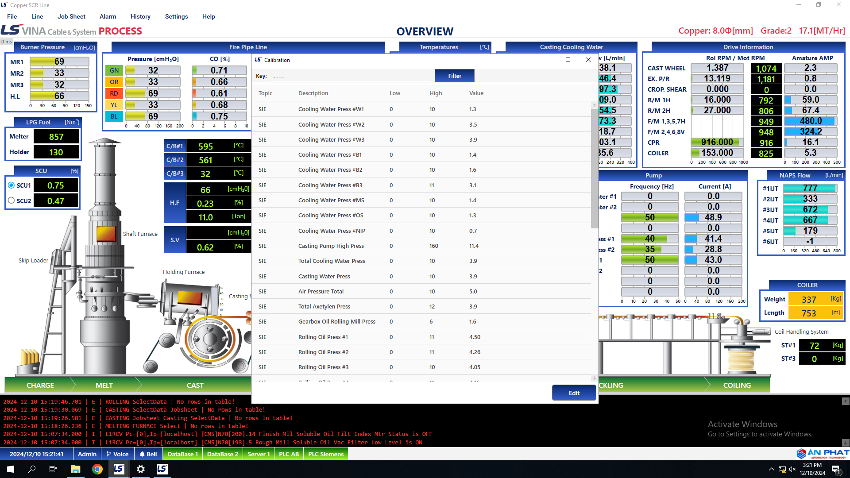850x478 pixels.
Task: Click the Bell alarm icon
Action: click(x=148, y=454)
